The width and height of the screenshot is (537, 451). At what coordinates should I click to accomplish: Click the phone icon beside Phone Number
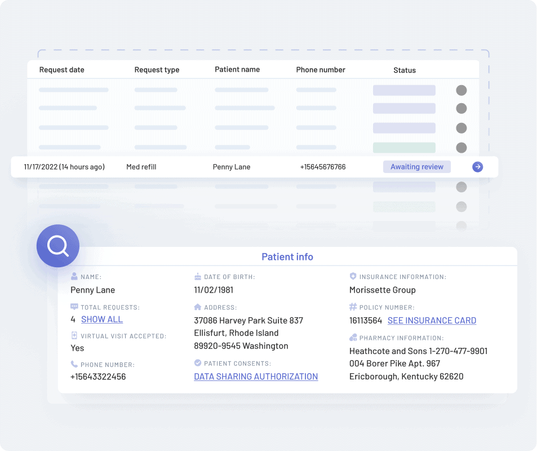coord(74,364)
